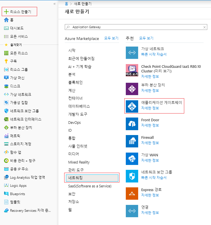Click the 리소스 만들기 label
The width and height of the screenshot is (211, 225).
point(20,12)
